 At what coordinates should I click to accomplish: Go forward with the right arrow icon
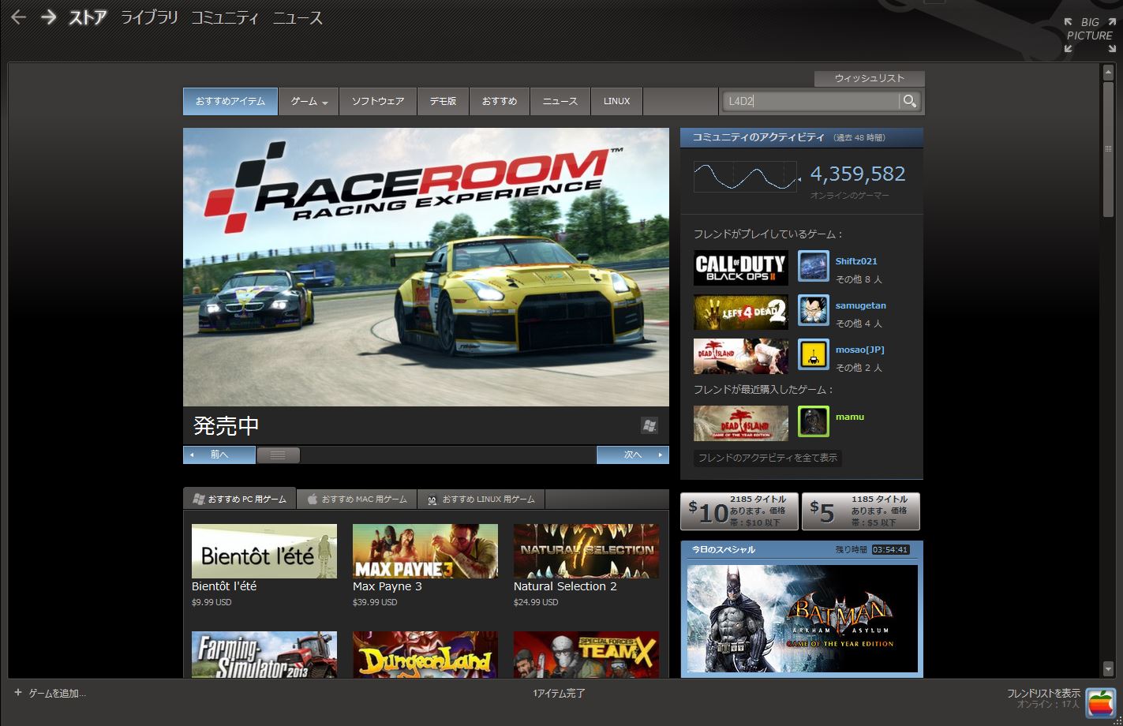[x=49, y=17]
